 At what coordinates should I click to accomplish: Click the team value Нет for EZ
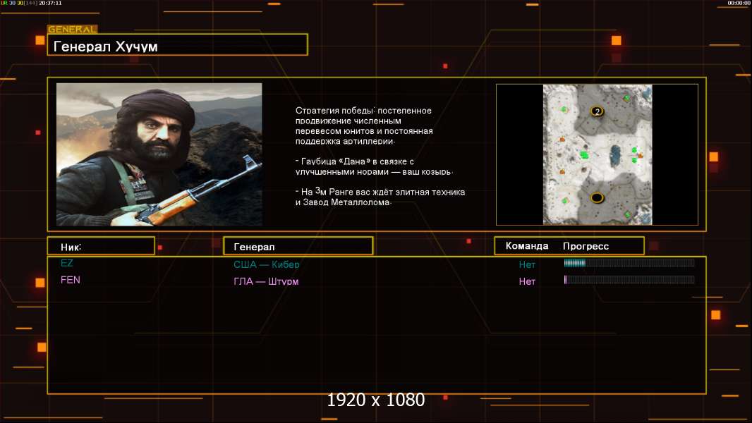pos(527,264)
